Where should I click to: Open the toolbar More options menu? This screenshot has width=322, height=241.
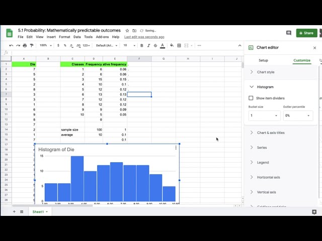point(199,46)
